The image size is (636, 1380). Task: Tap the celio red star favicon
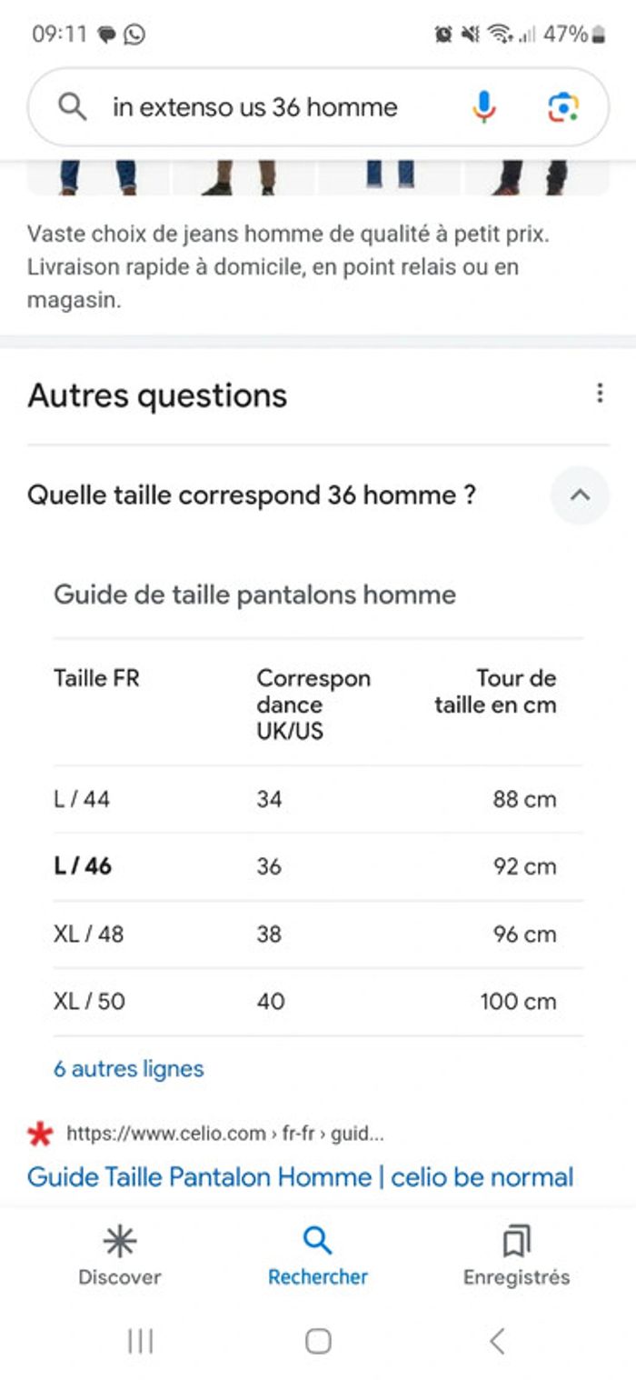point(40,1134)
